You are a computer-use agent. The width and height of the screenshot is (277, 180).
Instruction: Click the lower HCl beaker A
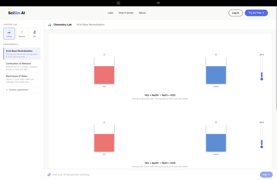[104, 138]
